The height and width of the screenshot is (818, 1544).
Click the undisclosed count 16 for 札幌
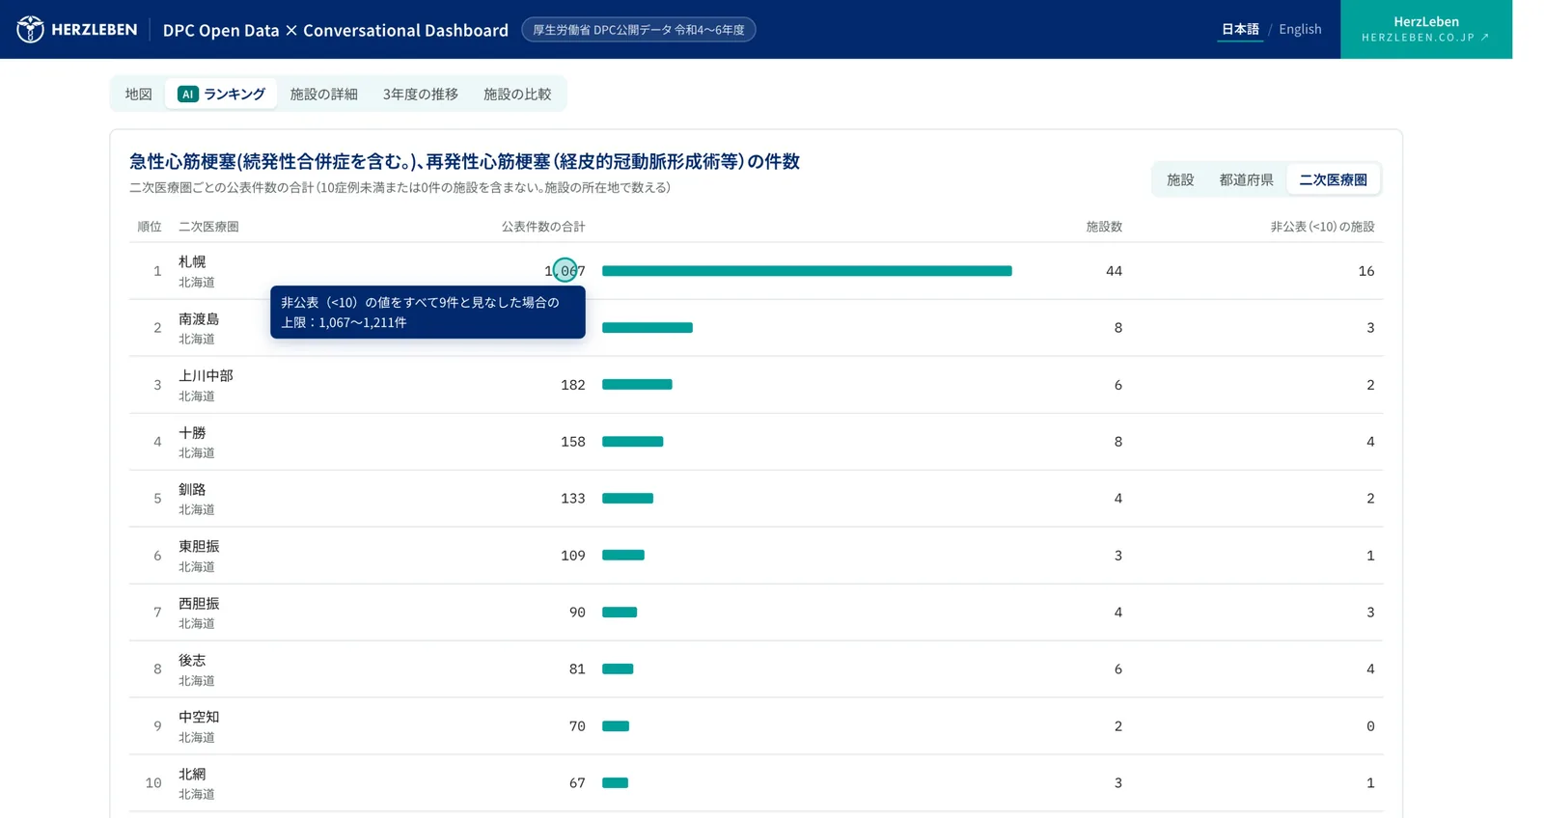coord(1366,271)
